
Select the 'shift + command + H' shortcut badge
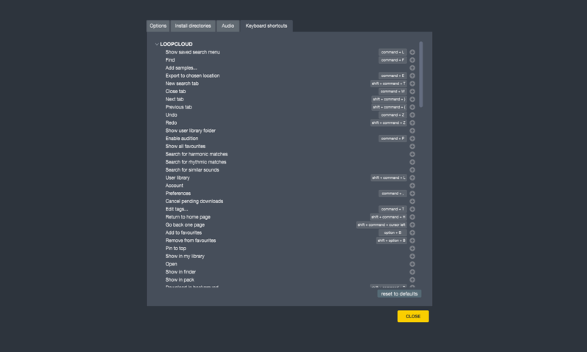[x=388, y=217]
